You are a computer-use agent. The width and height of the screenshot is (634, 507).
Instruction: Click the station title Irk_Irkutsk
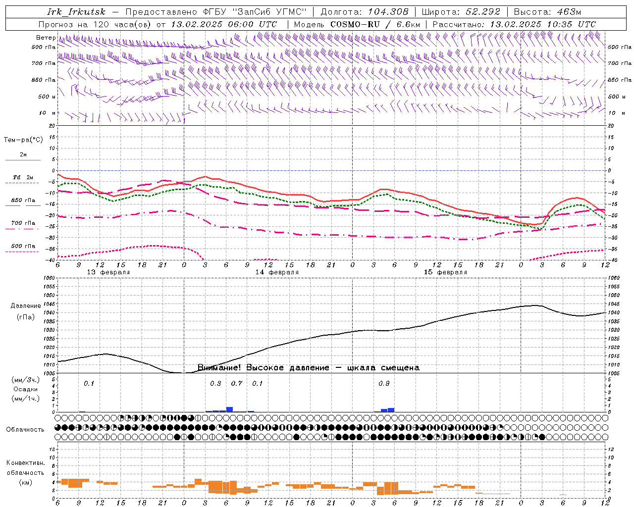pyautogui.click(x=76, y=12)
